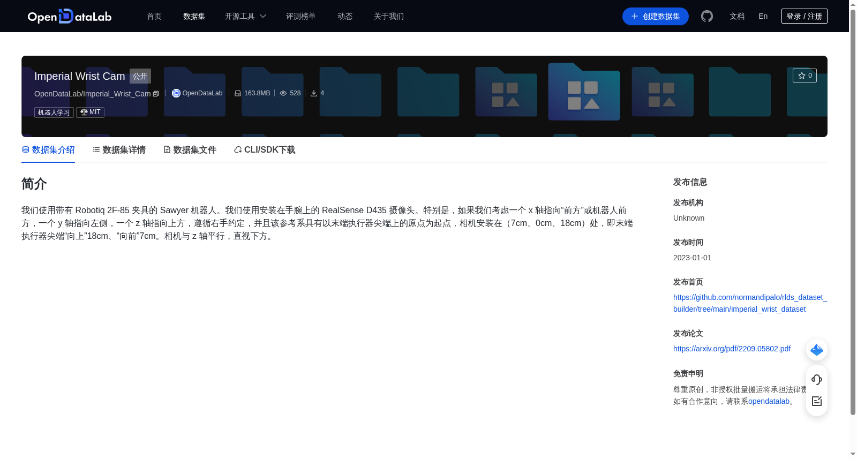Open the GitHub rlds_dataset_builder homepage link

(750, 303)
